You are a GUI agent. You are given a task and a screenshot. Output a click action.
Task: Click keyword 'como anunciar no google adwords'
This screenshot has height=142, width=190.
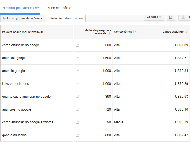tap(28, 122)
